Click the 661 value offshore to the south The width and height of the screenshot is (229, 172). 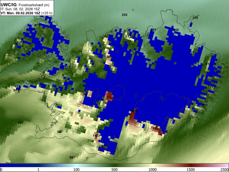(x=72, y=157)
